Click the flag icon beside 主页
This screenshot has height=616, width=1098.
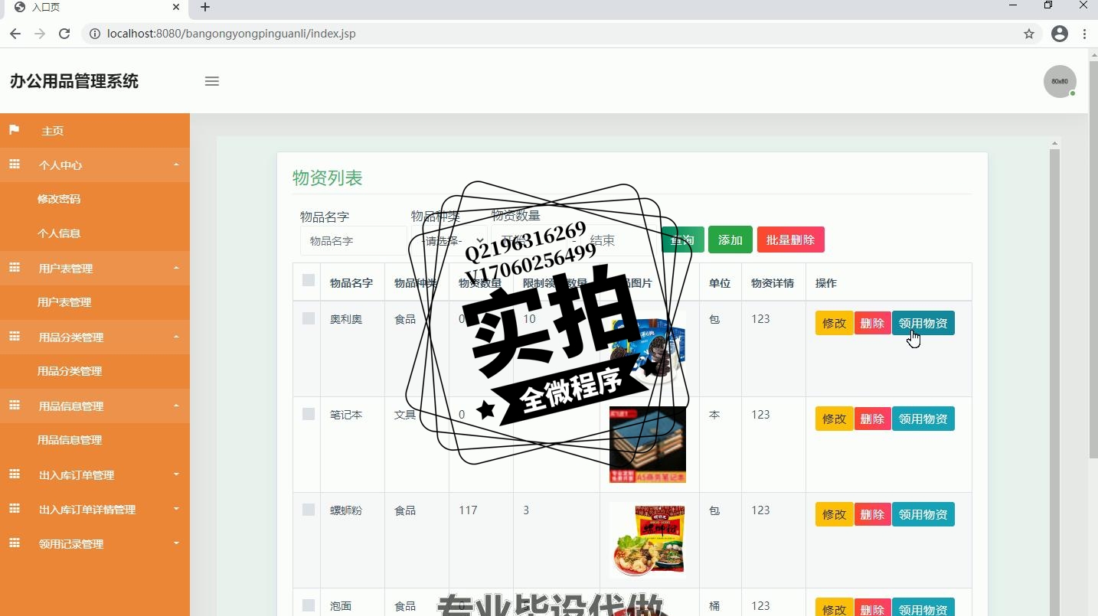[x=14, y=130]
